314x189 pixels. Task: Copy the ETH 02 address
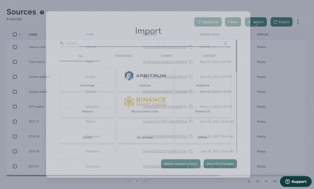tap(191, 151)
